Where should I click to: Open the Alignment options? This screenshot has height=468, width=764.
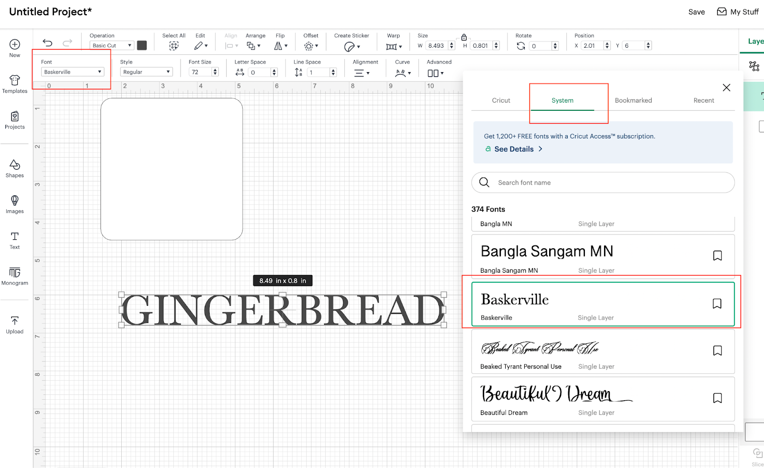[361, 73]
